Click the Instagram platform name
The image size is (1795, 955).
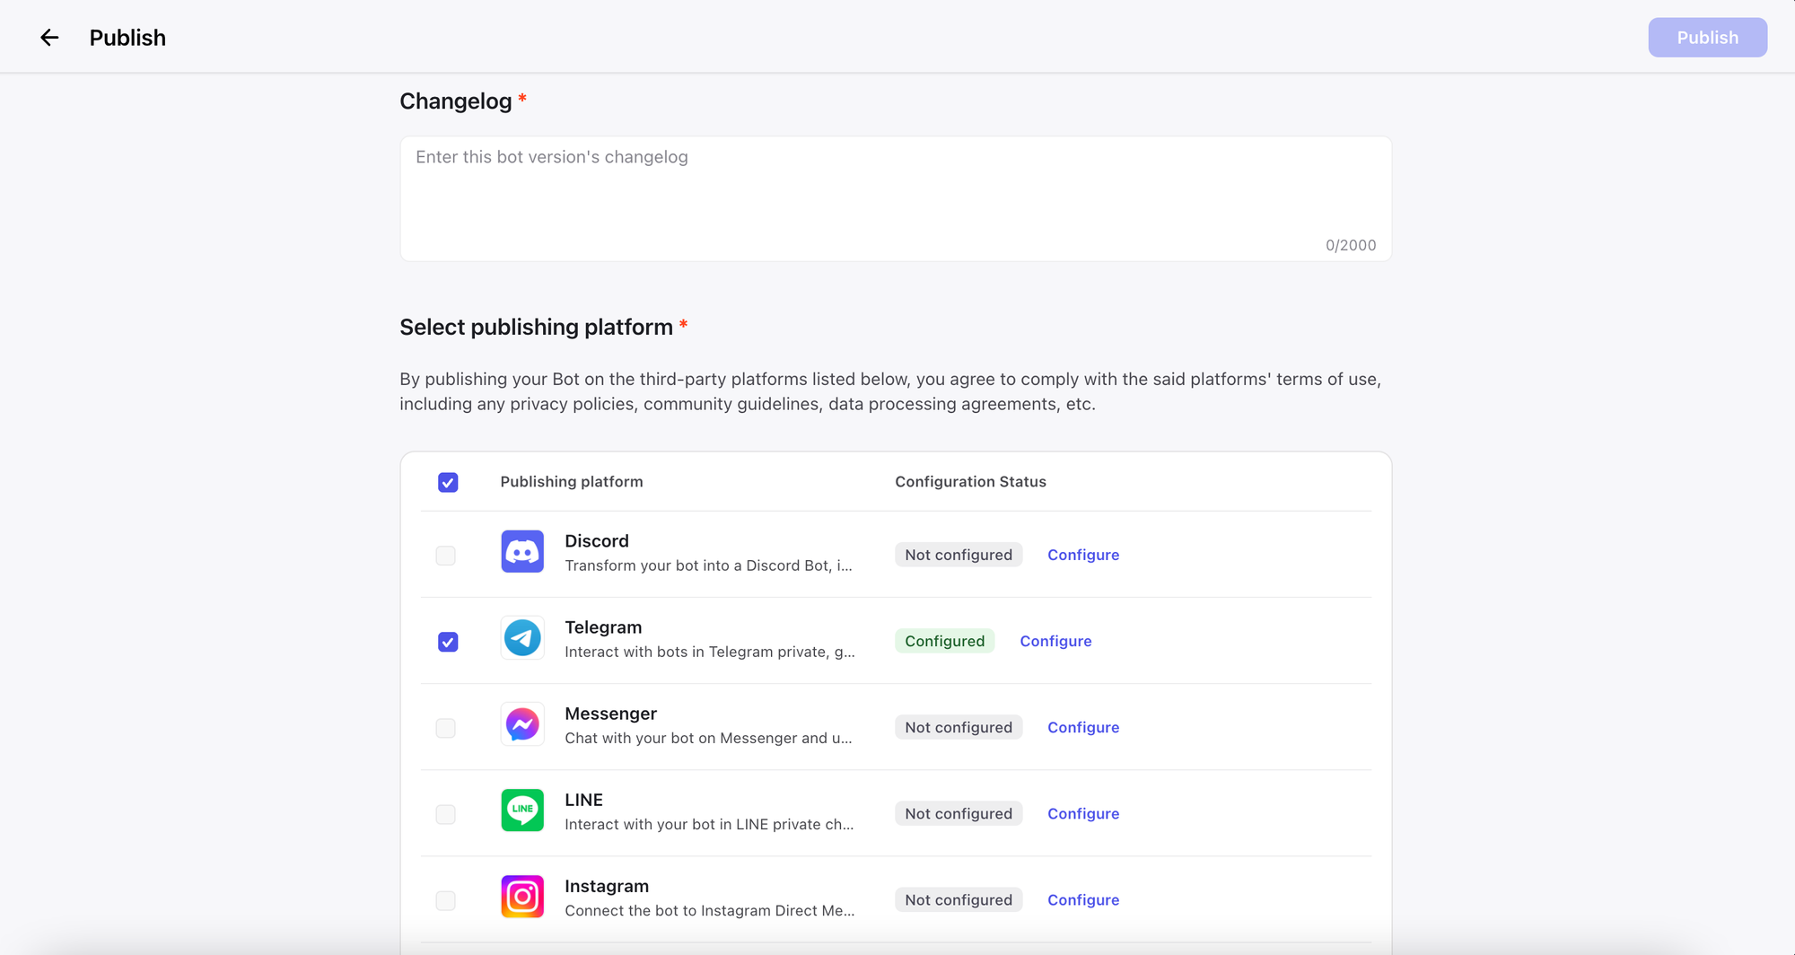click(607, 886)
